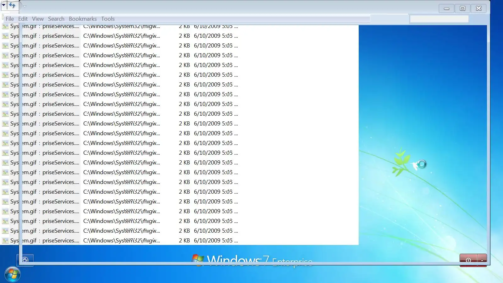
Task: Open the dark dropdown arrow beside the swap arrows
Action: [3, 5]
